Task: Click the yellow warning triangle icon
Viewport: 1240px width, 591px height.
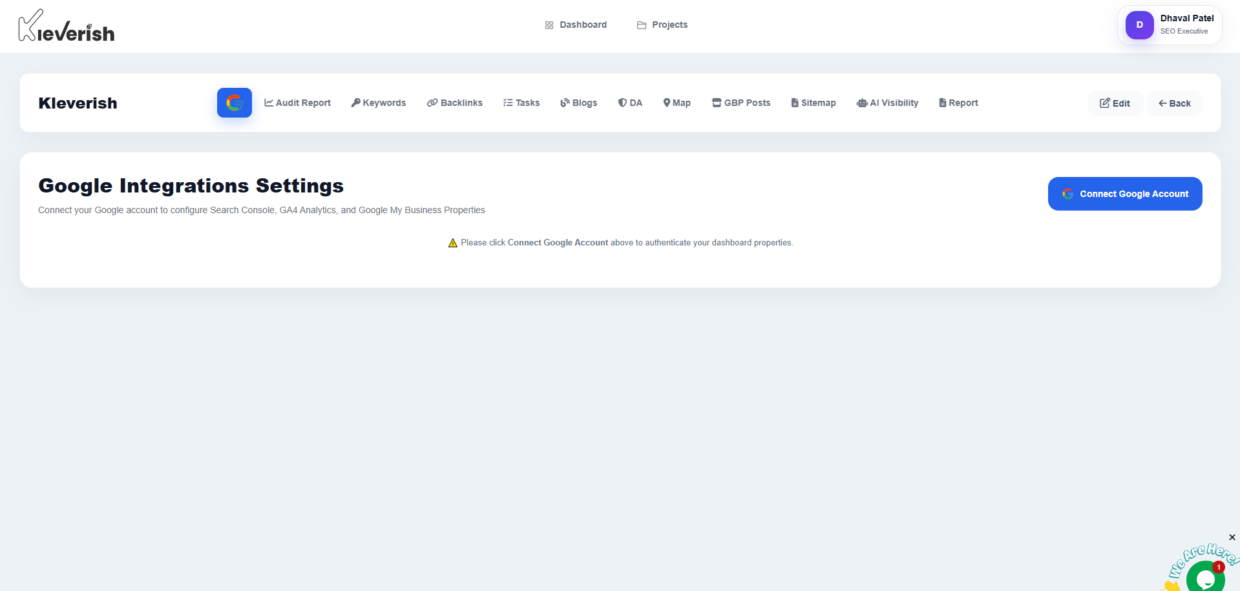Action: (x=453, y=243)
